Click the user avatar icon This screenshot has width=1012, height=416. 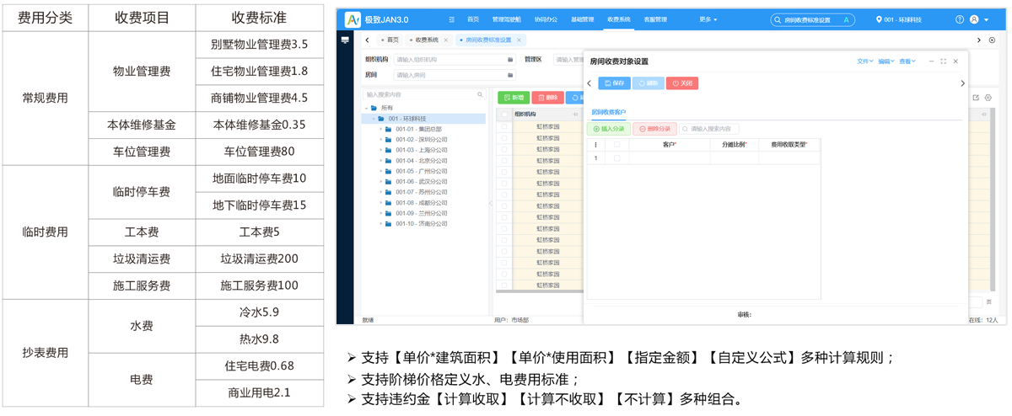[975, 19]
